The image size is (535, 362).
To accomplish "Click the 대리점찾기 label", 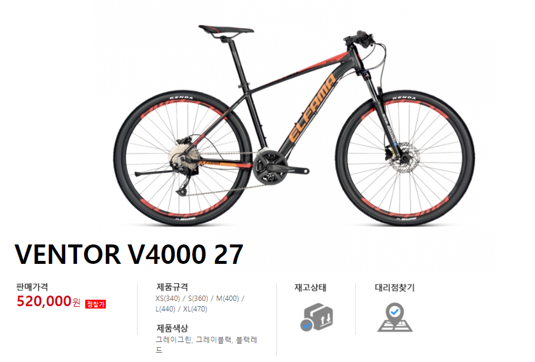I will pos(394,287).
